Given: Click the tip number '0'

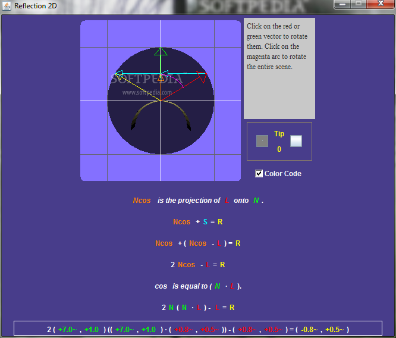Looking at the screenshot, I should coord(279,149).
